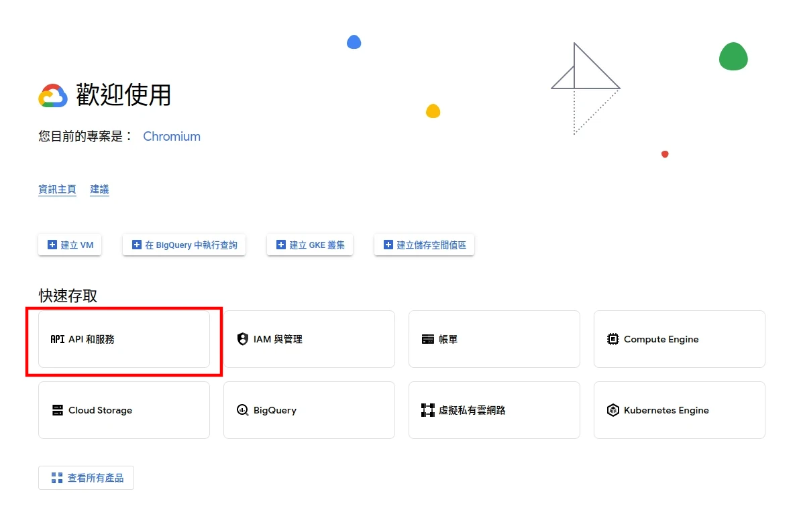Click the 帳單 billing card icon

pos(428,339)
